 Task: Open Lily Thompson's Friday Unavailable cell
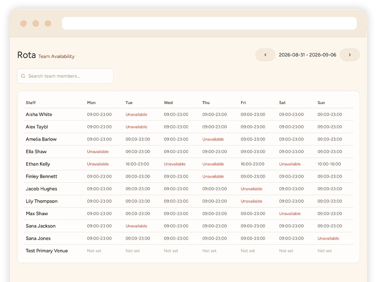coord(251,201)
